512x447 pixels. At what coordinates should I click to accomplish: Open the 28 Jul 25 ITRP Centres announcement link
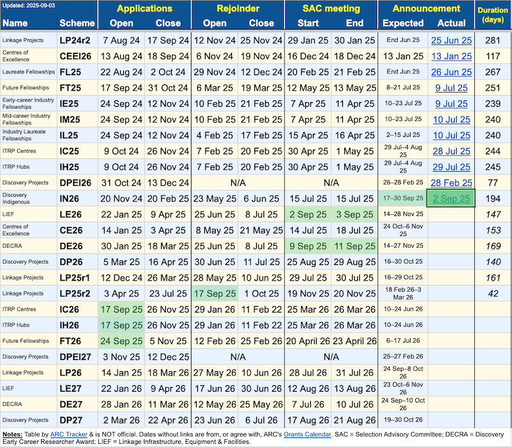pyautogui.click(x=451, y=151)
